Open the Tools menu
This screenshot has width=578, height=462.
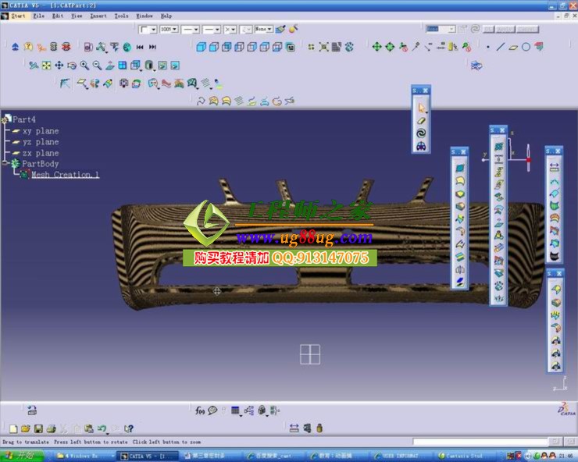[121, 16]
